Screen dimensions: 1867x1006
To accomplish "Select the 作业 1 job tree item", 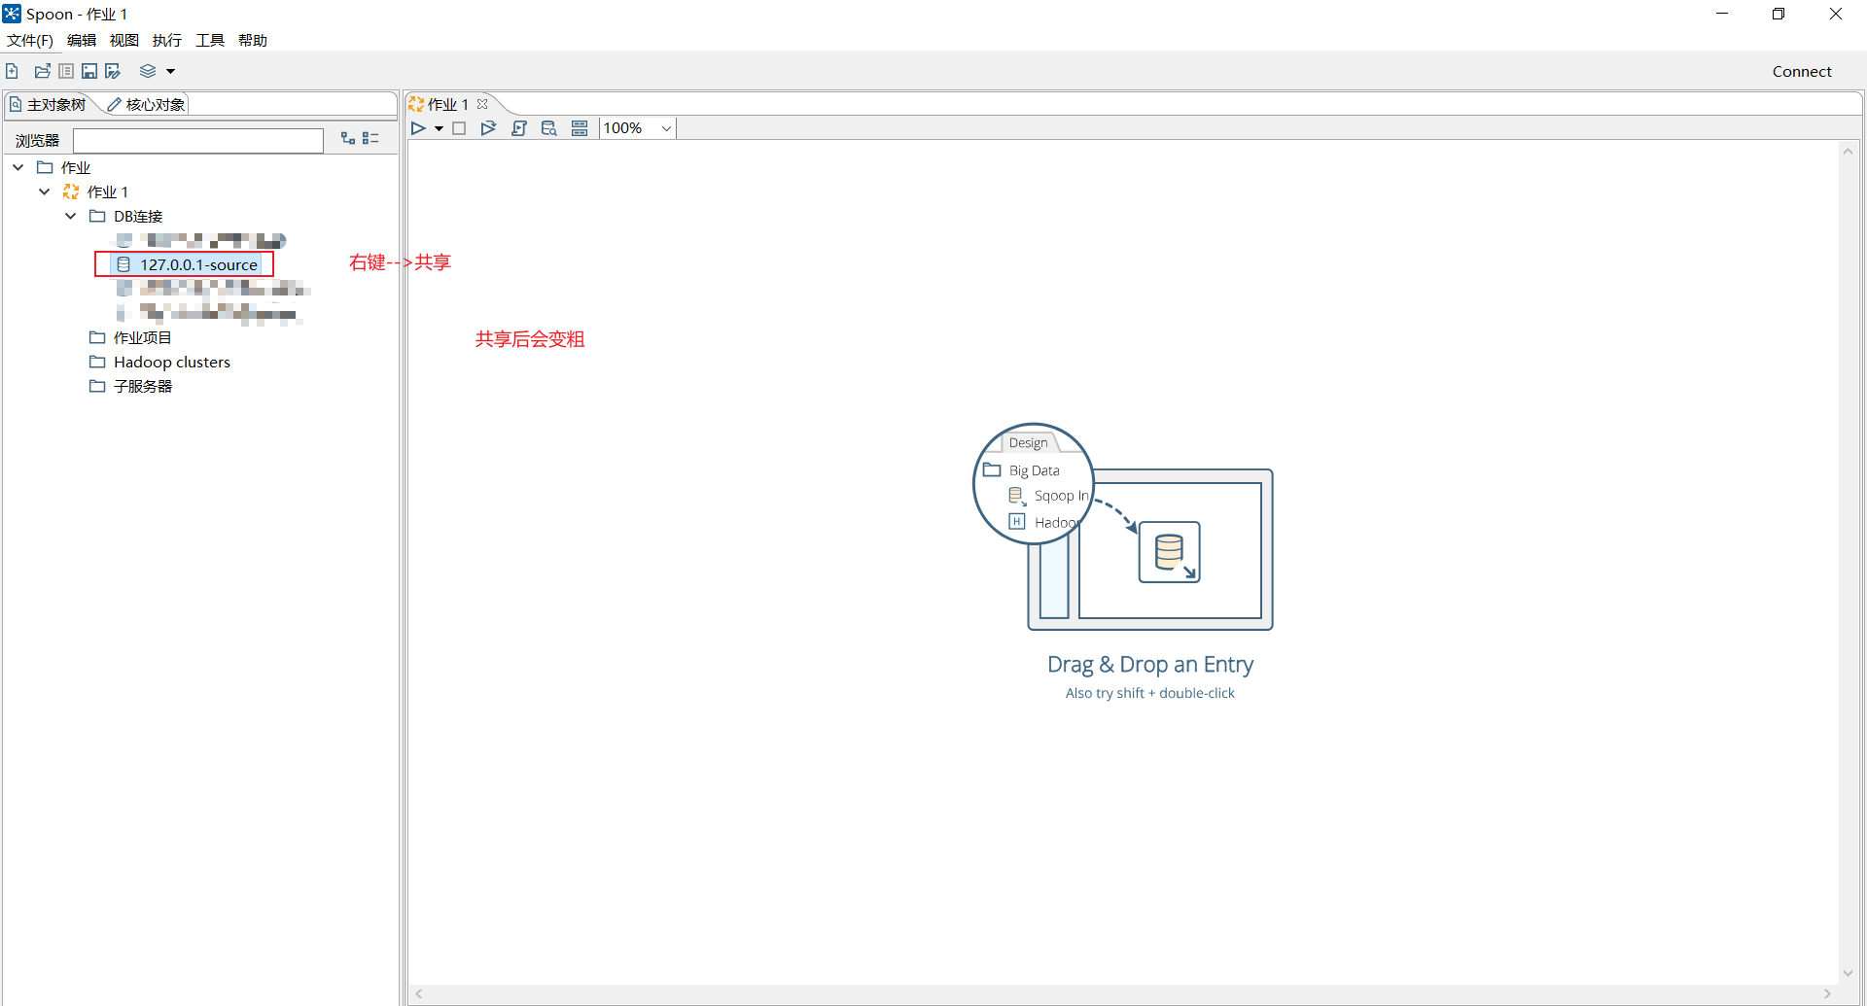I will 107,191.
